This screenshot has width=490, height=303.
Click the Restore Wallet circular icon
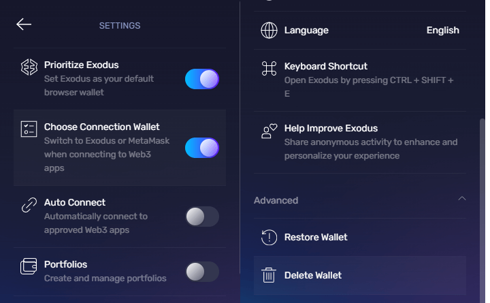tap(269, 238)
